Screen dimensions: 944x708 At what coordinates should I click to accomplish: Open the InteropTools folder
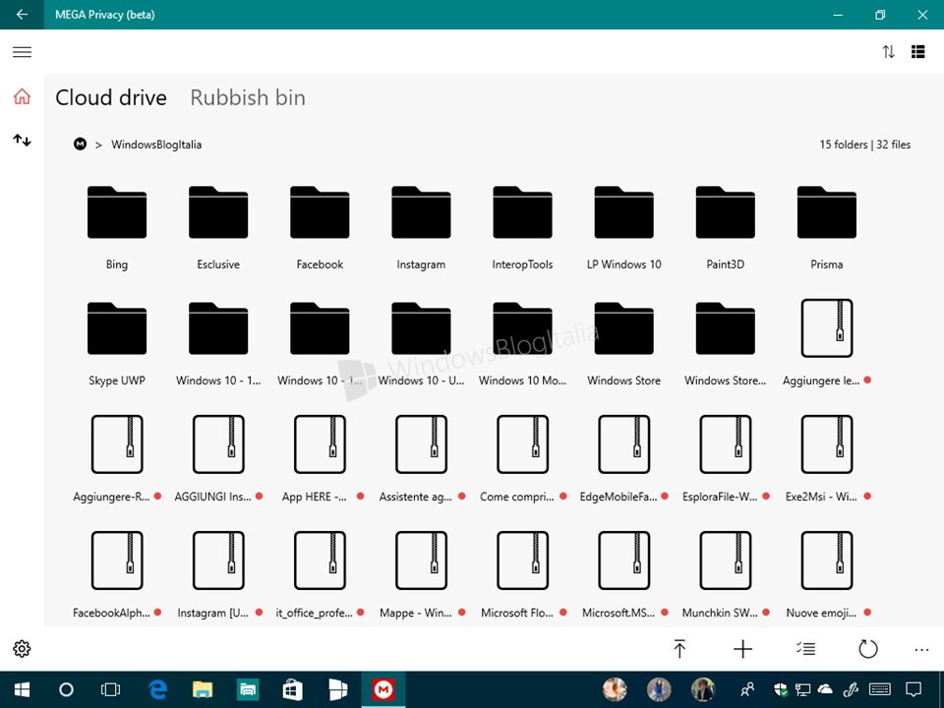pos(522,227)
